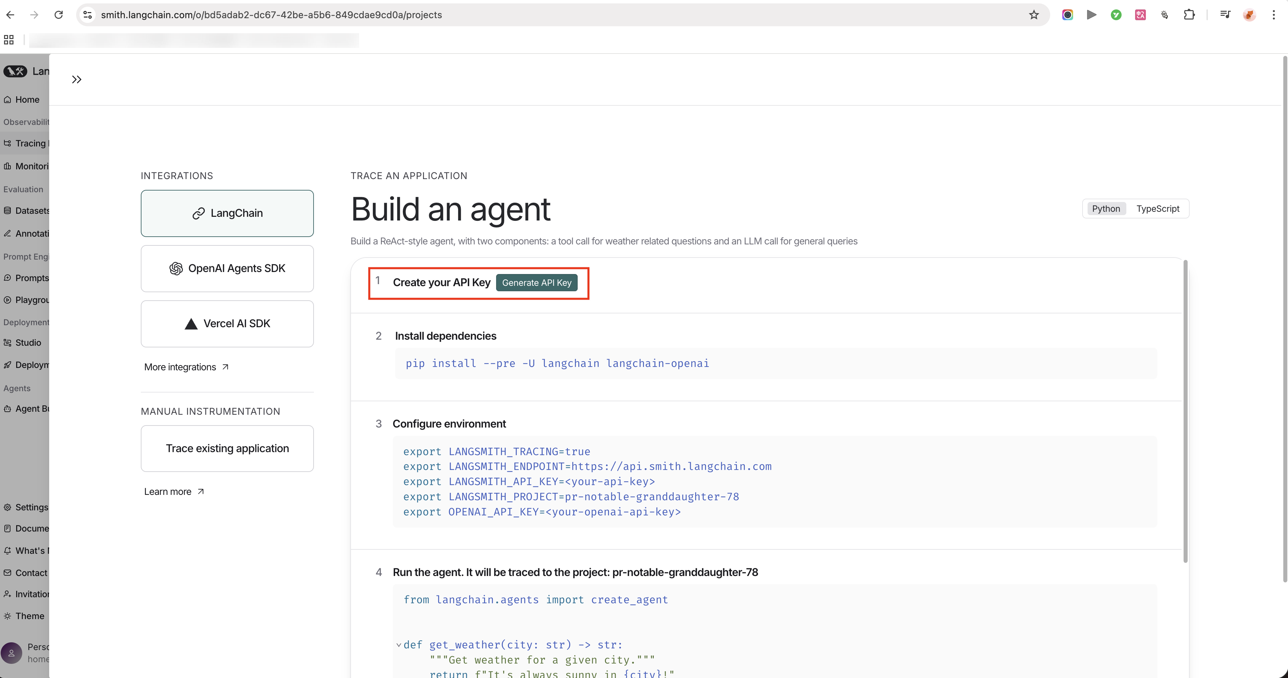Select the OpenAI Agents SDK integration card

click(227, 269)
